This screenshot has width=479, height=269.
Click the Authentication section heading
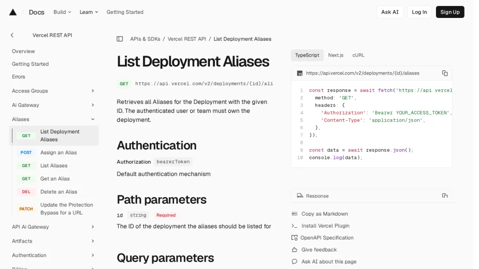(156, 145)
